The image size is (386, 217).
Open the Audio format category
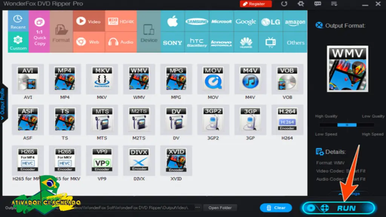[x=121, y=42]
